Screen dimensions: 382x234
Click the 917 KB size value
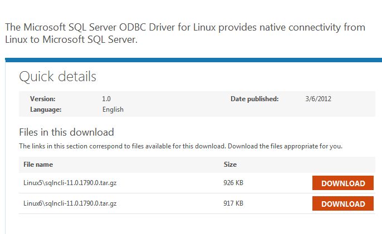point(233,203)
